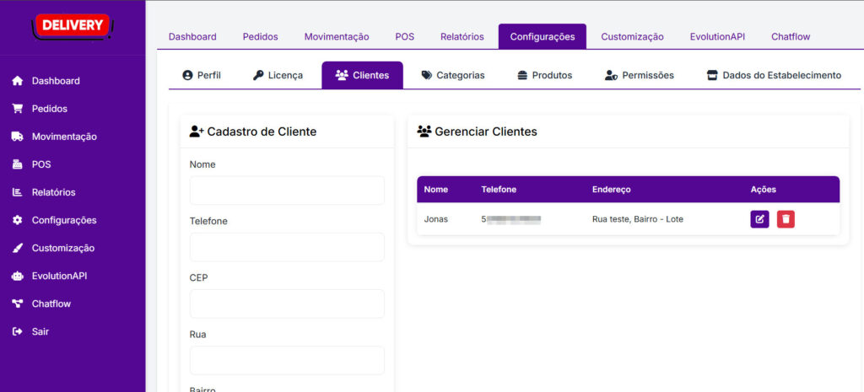Viewport: 864px width, 392px height.
Task: Click the user-shield icon on Permissões tab
Action: (x=611, y=75)
